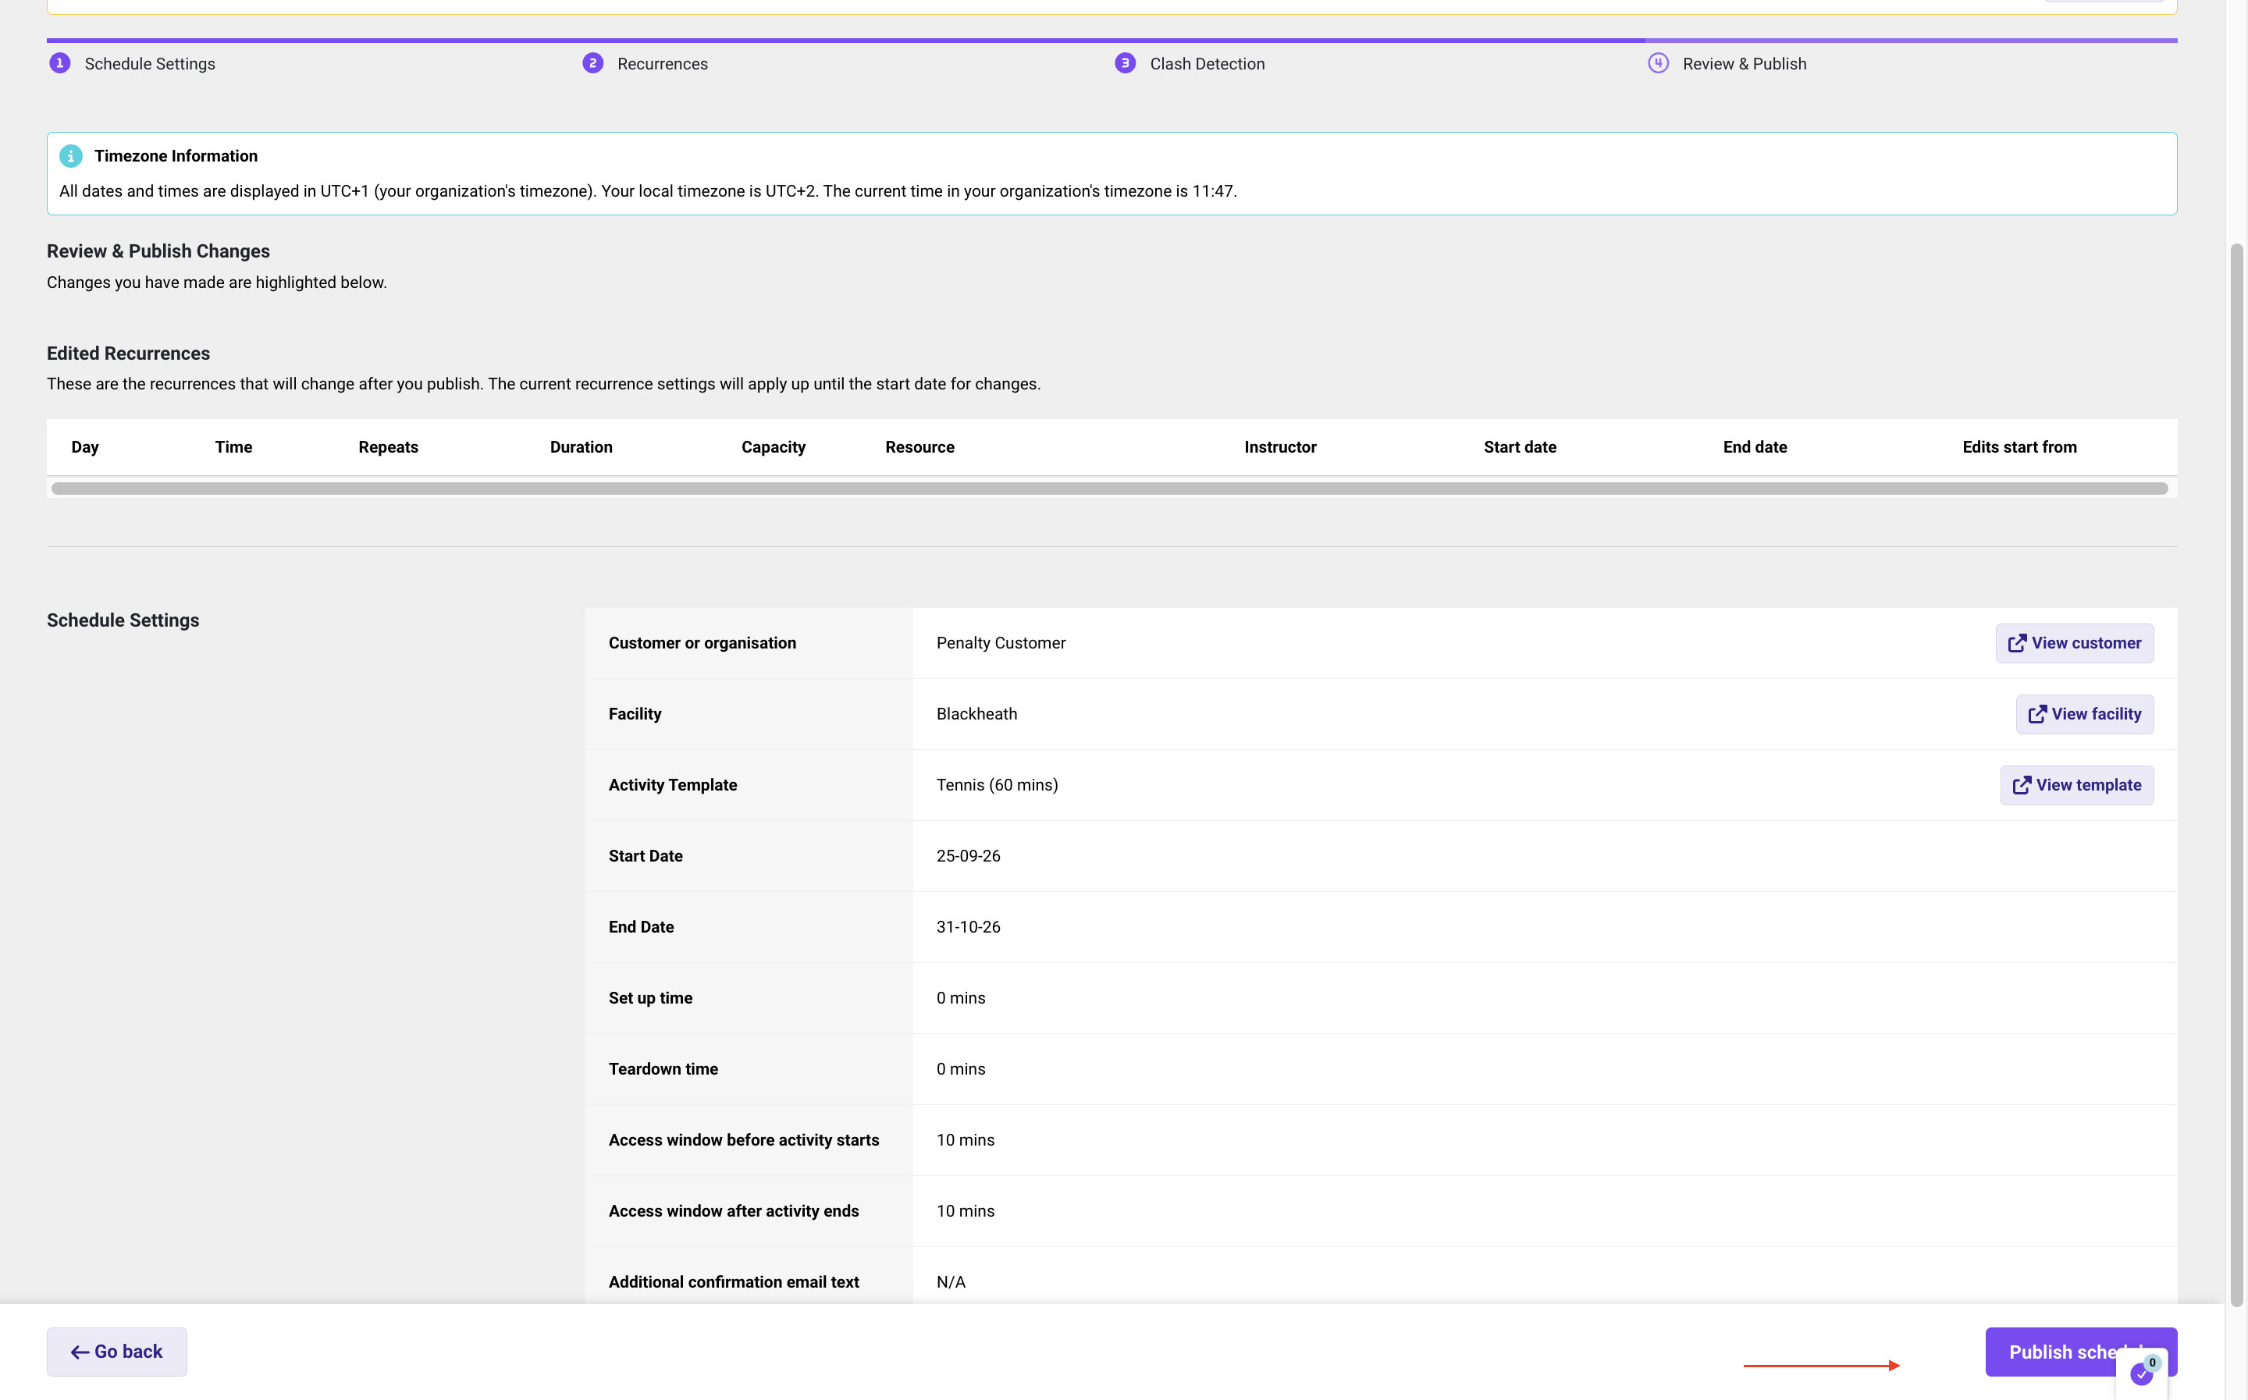Click the Penalty Customer value
Image resolution: width=2248 pixels, height=1400 pixels.
tap(1001, 644)
